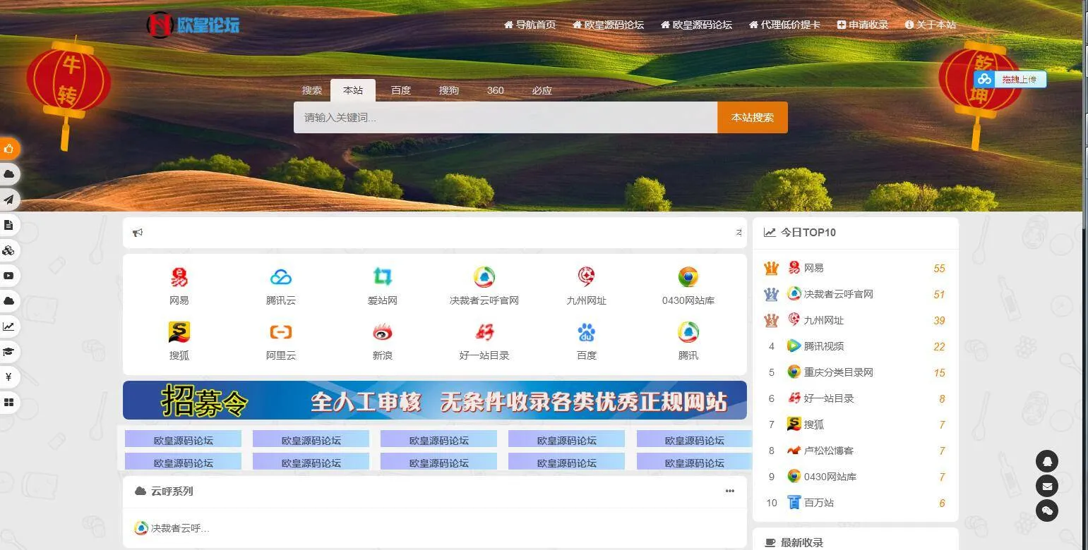This screenshot has width=1088, height=550.
Task: Open 0430网站库 in the 今日TOP10 list
Action: click(830, 477)
